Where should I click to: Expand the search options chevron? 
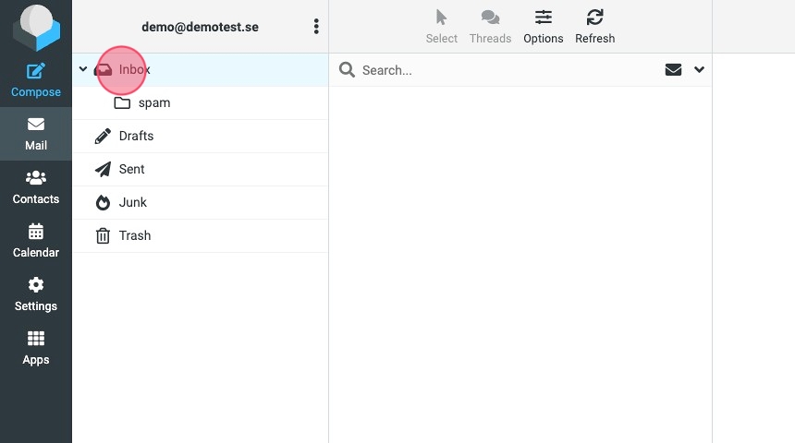click(x=699, y=69)
